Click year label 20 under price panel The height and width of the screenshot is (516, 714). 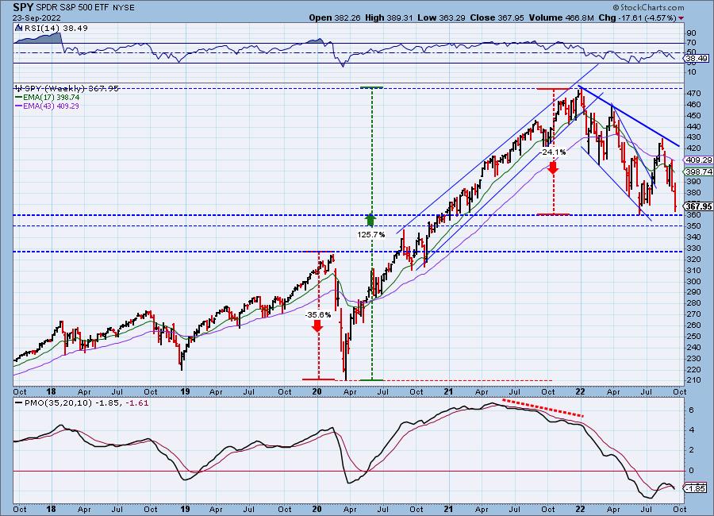[x=317, y=391]
